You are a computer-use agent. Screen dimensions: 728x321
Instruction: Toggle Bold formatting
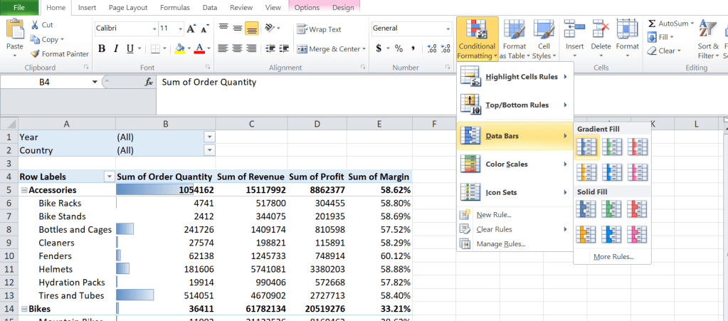click(x=102, y=49)
